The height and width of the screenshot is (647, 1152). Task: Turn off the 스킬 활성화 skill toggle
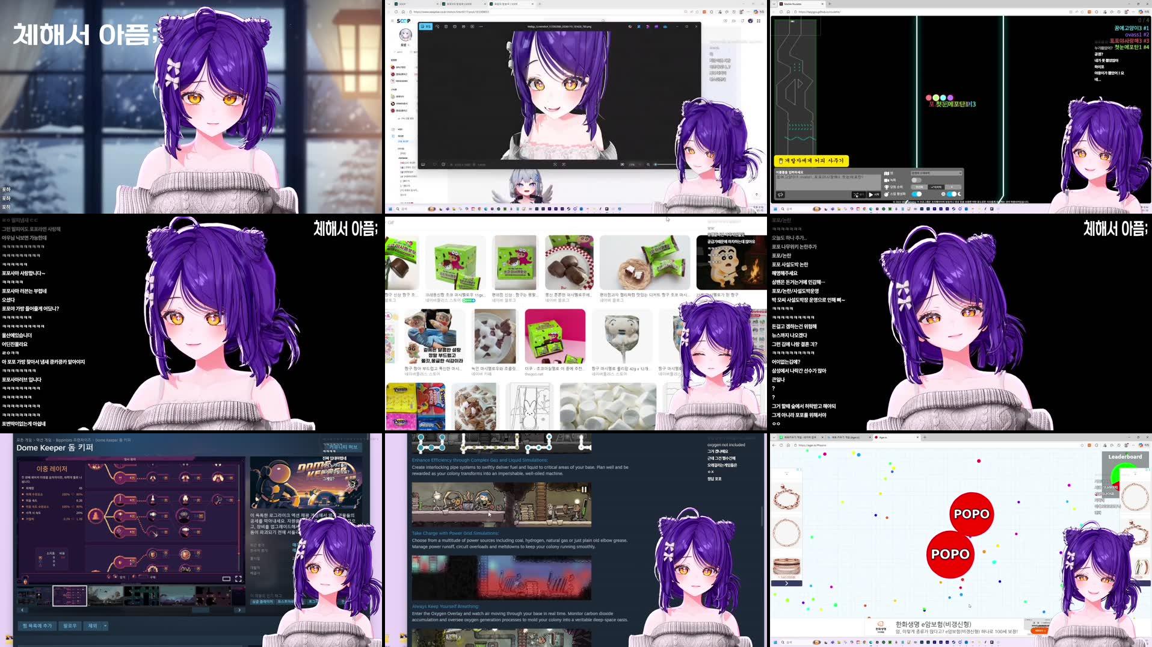click(x=917, y=195)
